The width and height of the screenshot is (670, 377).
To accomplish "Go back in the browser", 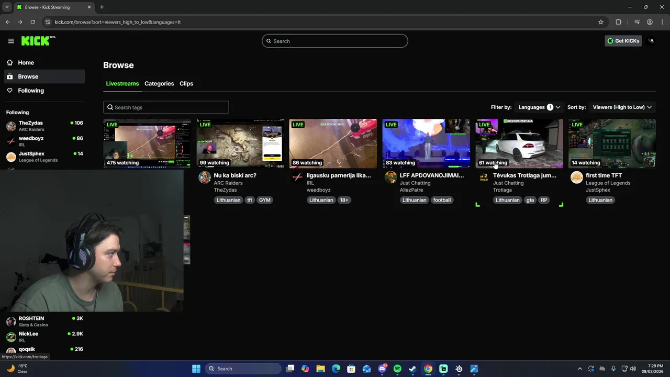I will (7, 22).
